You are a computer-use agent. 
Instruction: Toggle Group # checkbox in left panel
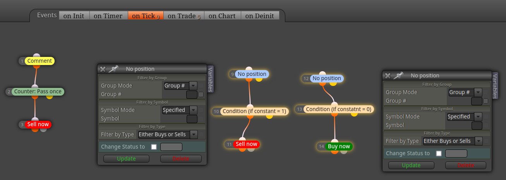point(201,94)
